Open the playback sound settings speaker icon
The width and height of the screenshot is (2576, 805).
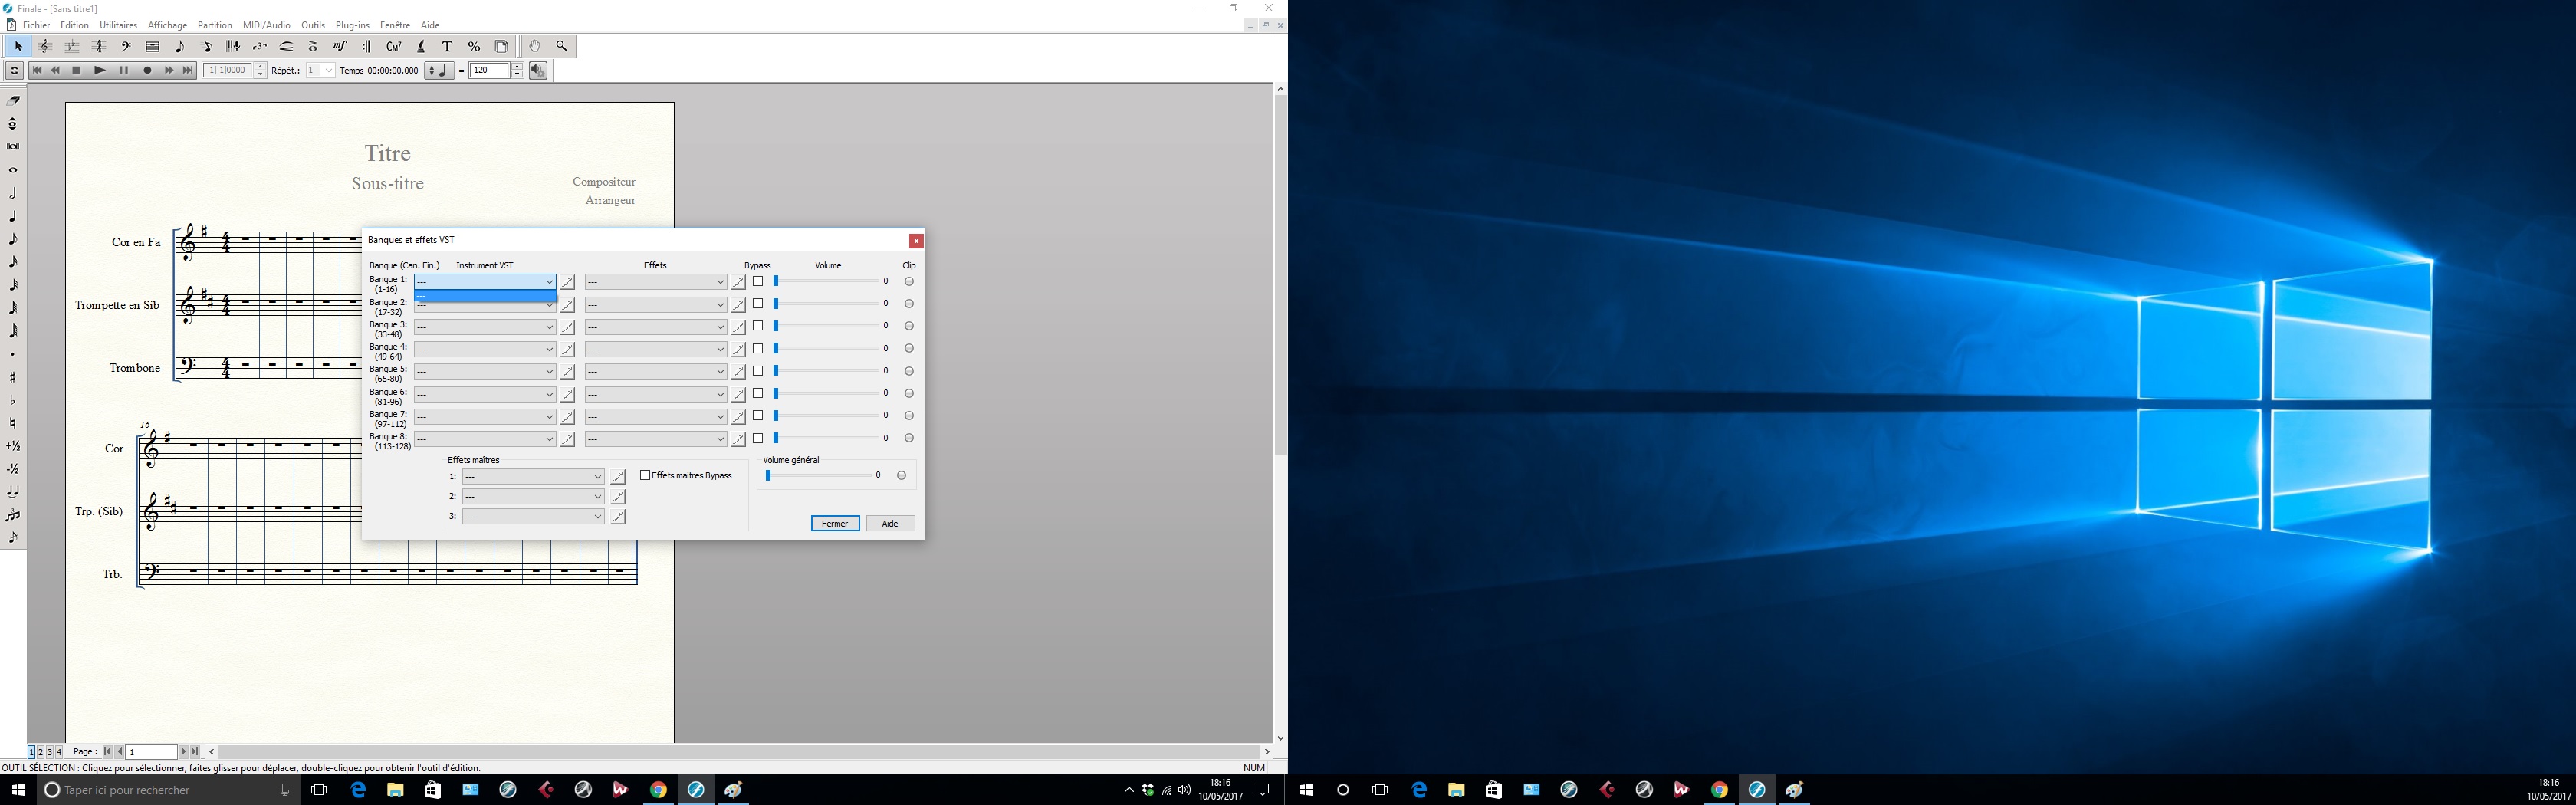pyautogui.click(x=538, y=71)
